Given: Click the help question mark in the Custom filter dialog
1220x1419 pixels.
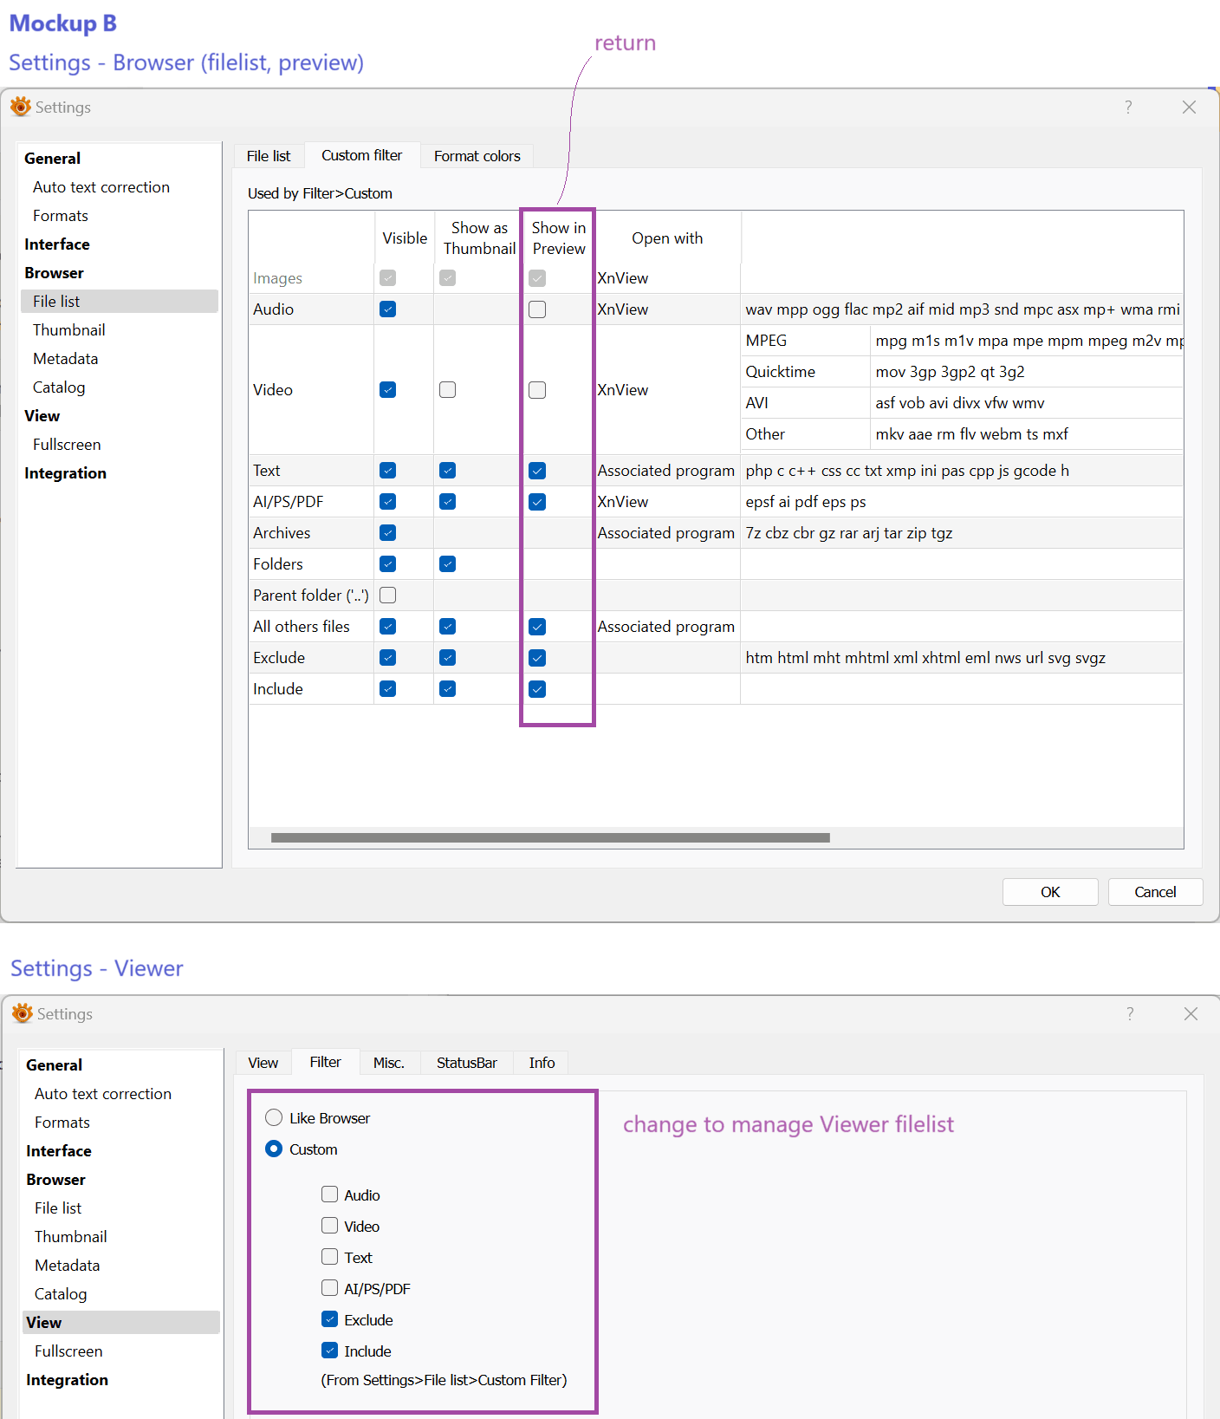Looking at the screenshot, I should tap(1127, 107).
